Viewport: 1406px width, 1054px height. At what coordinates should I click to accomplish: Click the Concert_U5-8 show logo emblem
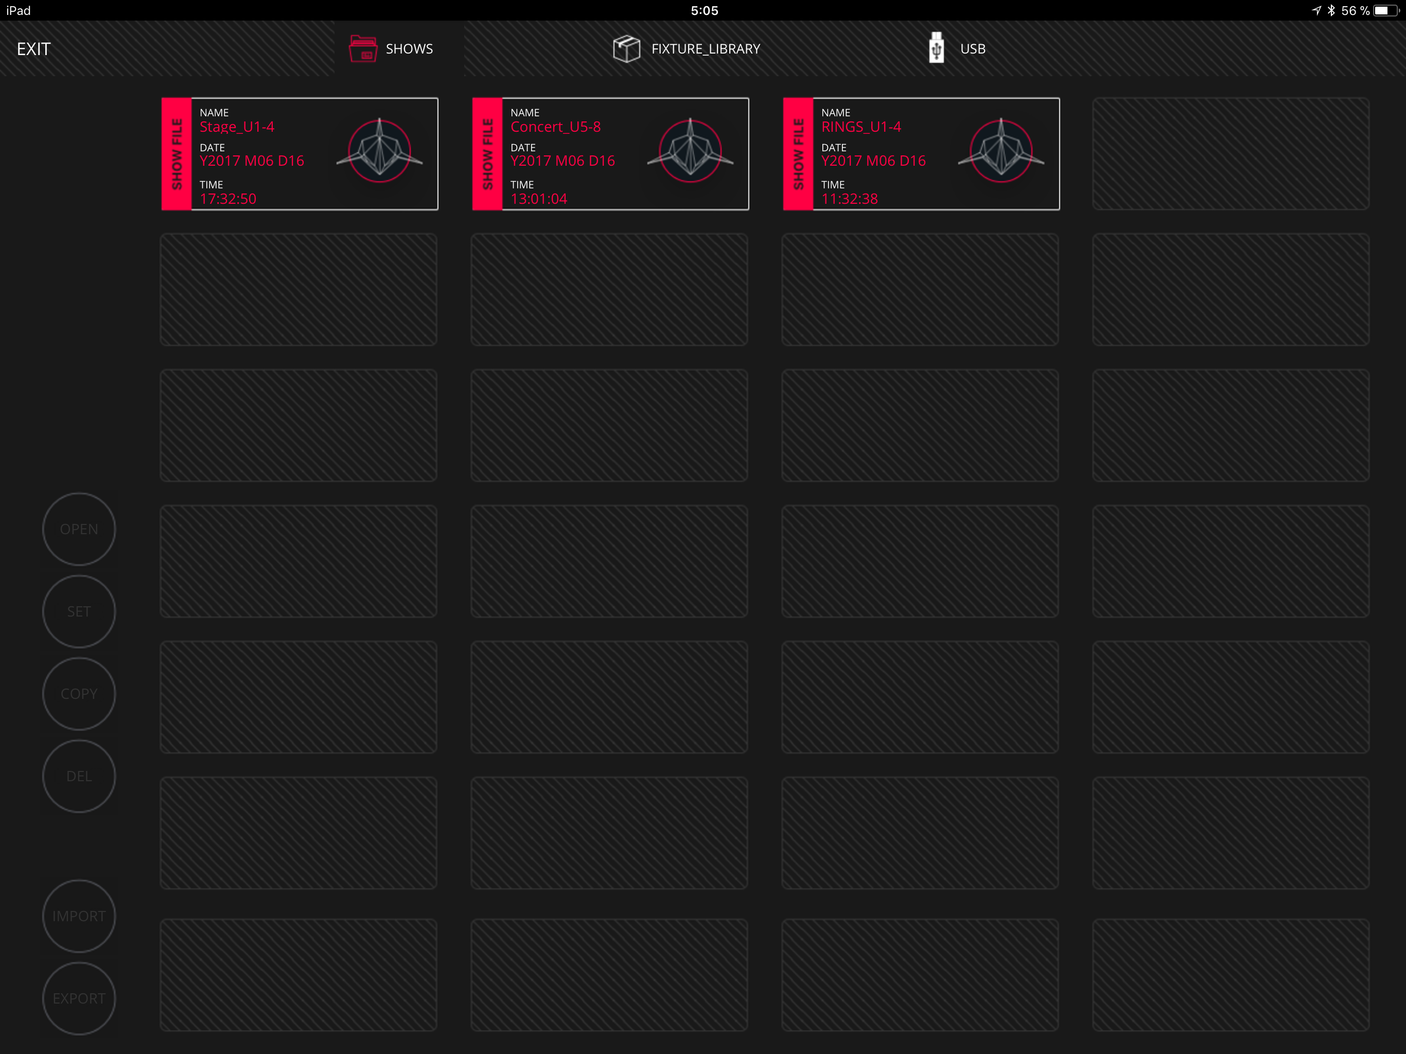coord(690,151)
